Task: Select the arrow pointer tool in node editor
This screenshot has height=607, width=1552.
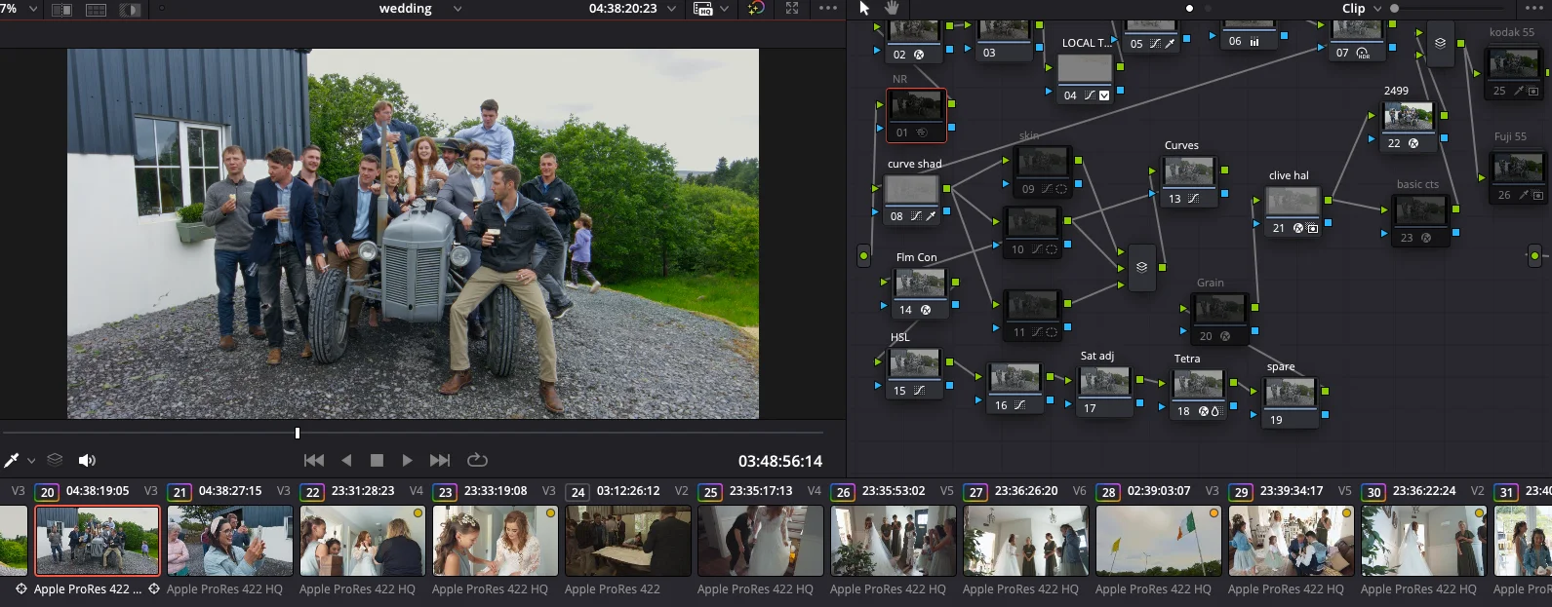Action: coord(864,8)
